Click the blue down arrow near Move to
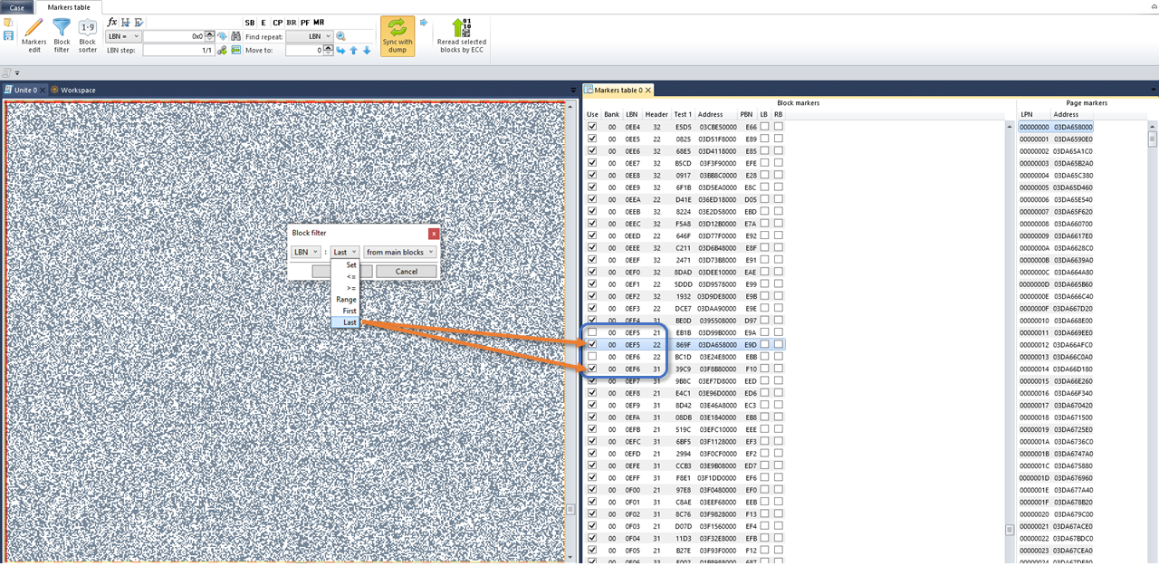This screenshot has width=1159, height=566. pyautogui.click(x=367, y=50)
